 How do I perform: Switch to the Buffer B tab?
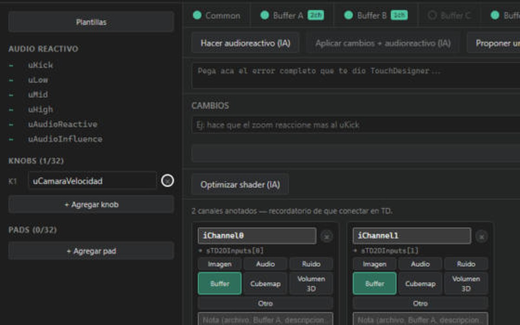tap(376, 16)
